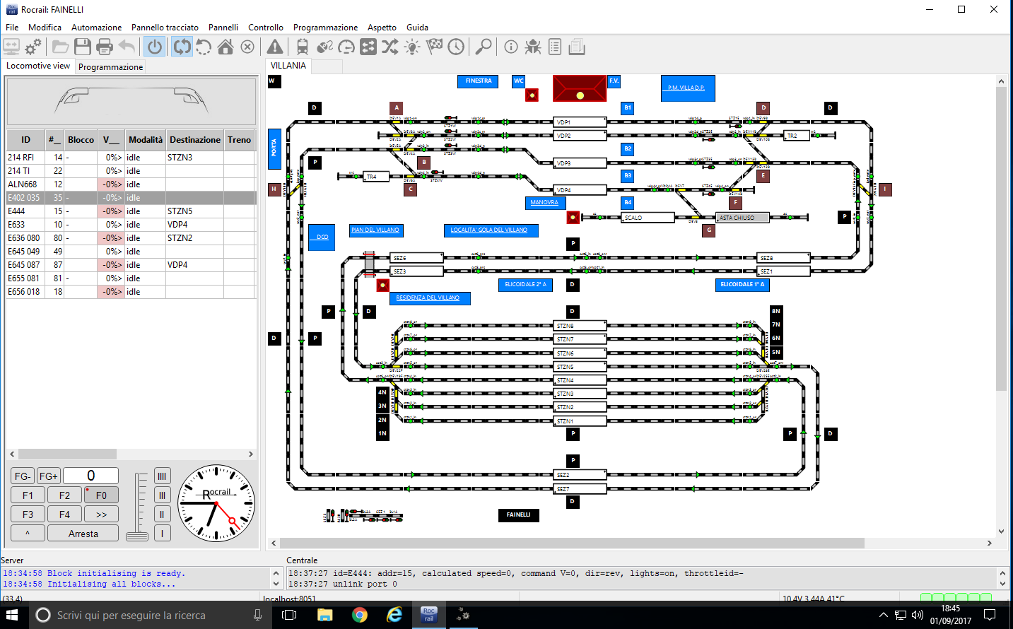This screenshot has width=1013, height=629.
Task: Switch to the Programmazione tab
Action: point(110,67)
